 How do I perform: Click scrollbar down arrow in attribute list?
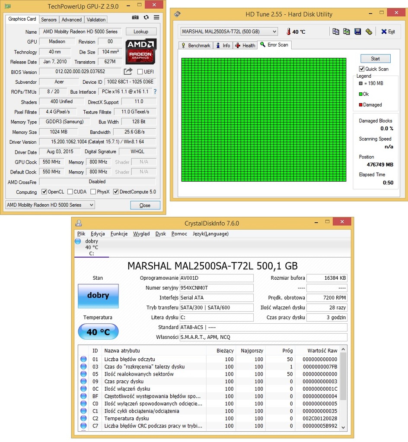point(343,427)
